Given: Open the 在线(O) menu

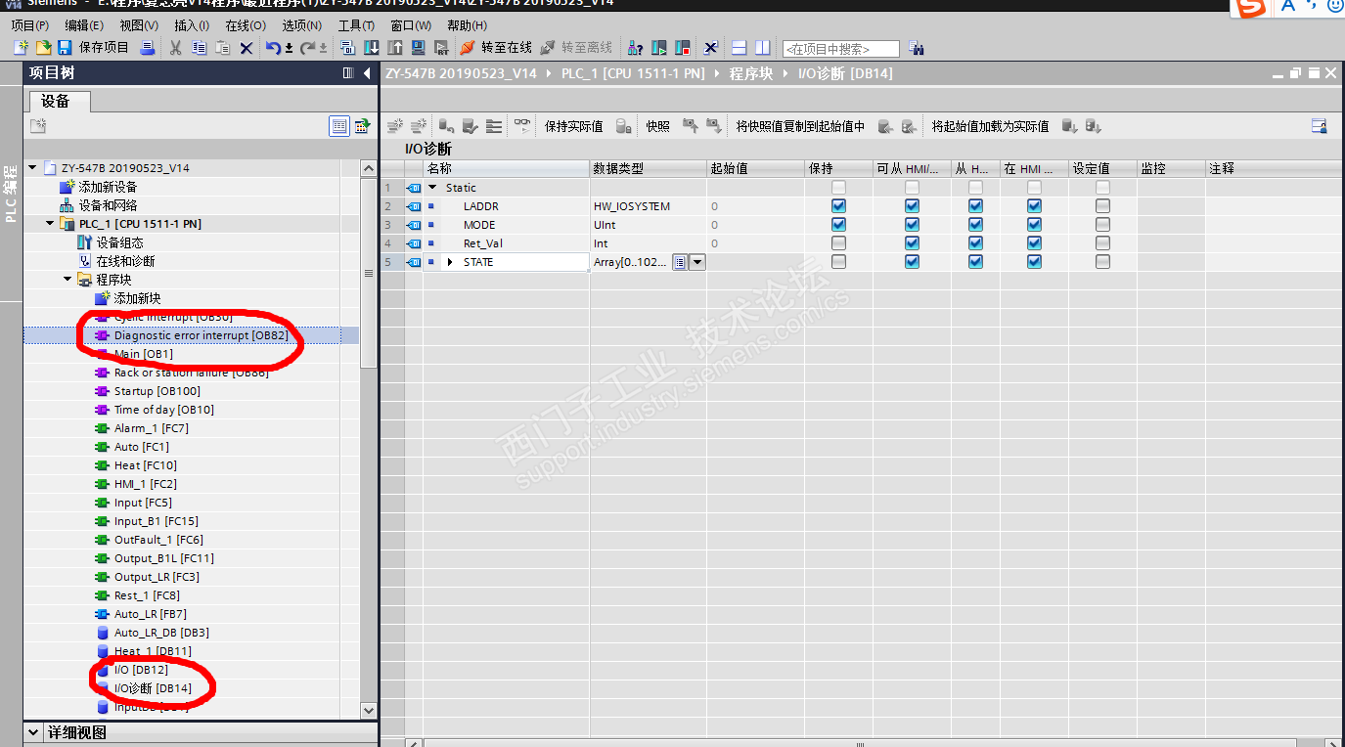Looking at the screenshot, I should pyautogui.click(x=246, y=25).
